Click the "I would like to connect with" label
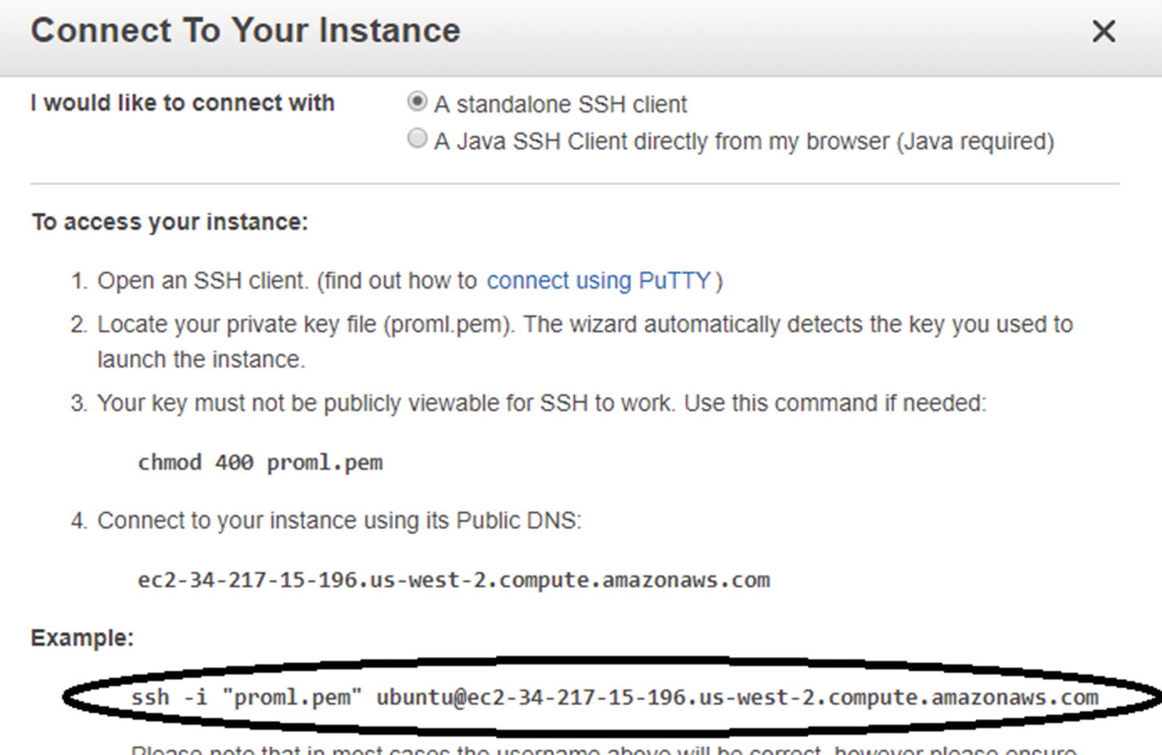 (x=183, y=103)
